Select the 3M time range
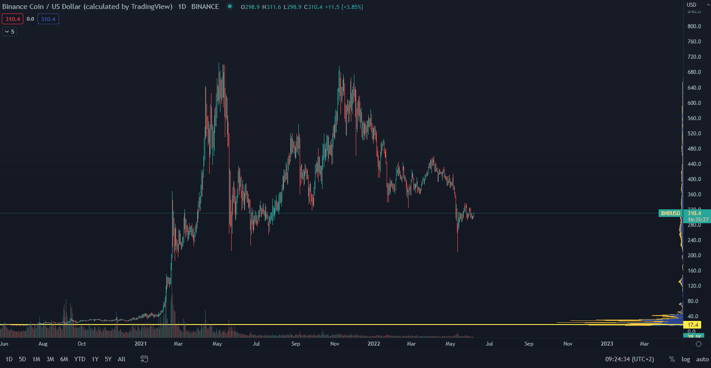 (x=50, y=359)
